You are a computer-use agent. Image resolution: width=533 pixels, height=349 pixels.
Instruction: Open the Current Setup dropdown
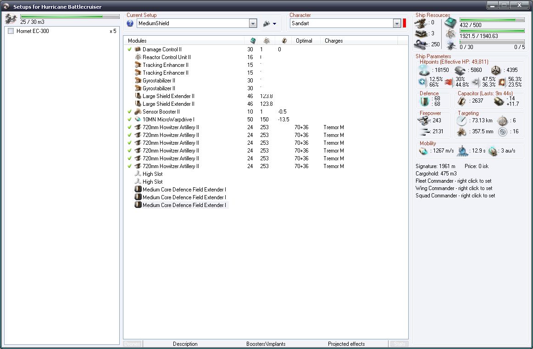[253, 23]
